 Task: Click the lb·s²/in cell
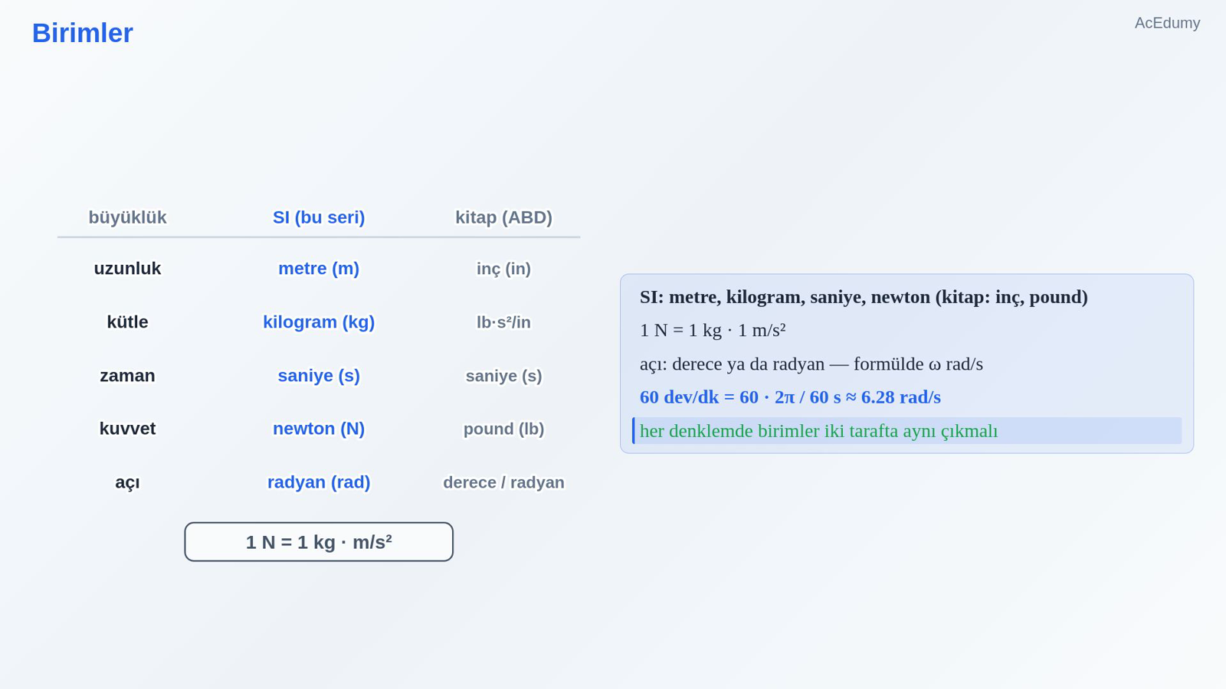point(503,322)
